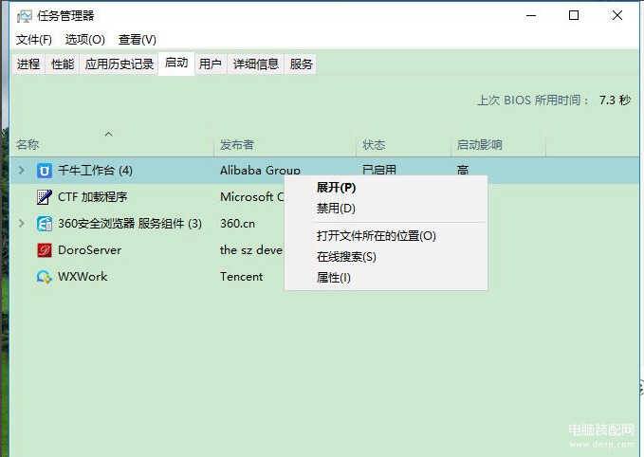Click the 千牛工作台 app icon
644x457 pixels.
[45, 171]
